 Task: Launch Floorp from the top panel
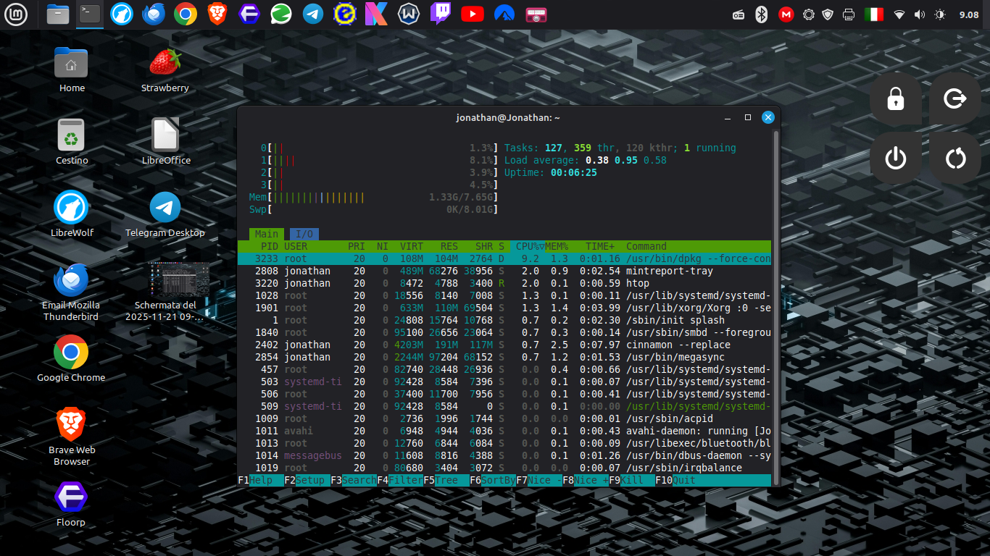[249, 14]
